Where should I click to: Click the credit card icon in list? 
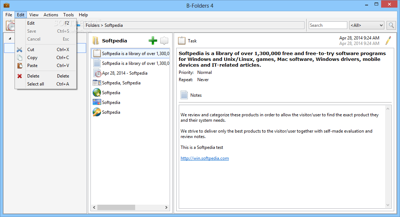pyautogui.click(x=97, y=102)
